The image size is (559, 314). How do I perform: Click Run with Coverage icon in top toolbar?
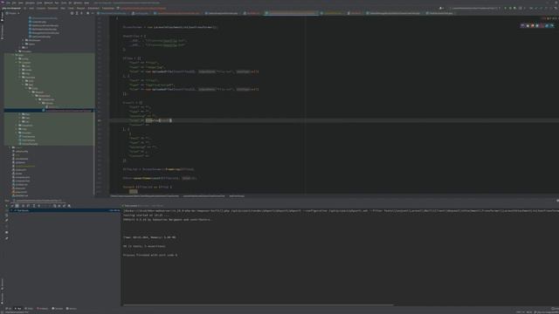(x=514, y=8)
